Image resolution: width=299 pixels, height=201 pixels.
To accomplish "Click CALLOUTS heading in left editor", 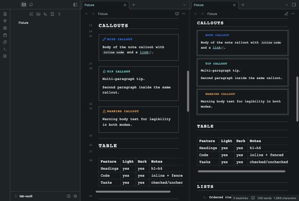I will [x=113, y=26].
